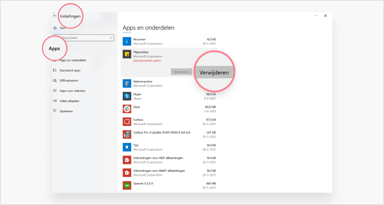Click the Apps voor websites icon
The image size is (384, 205).
click(55, 91)
